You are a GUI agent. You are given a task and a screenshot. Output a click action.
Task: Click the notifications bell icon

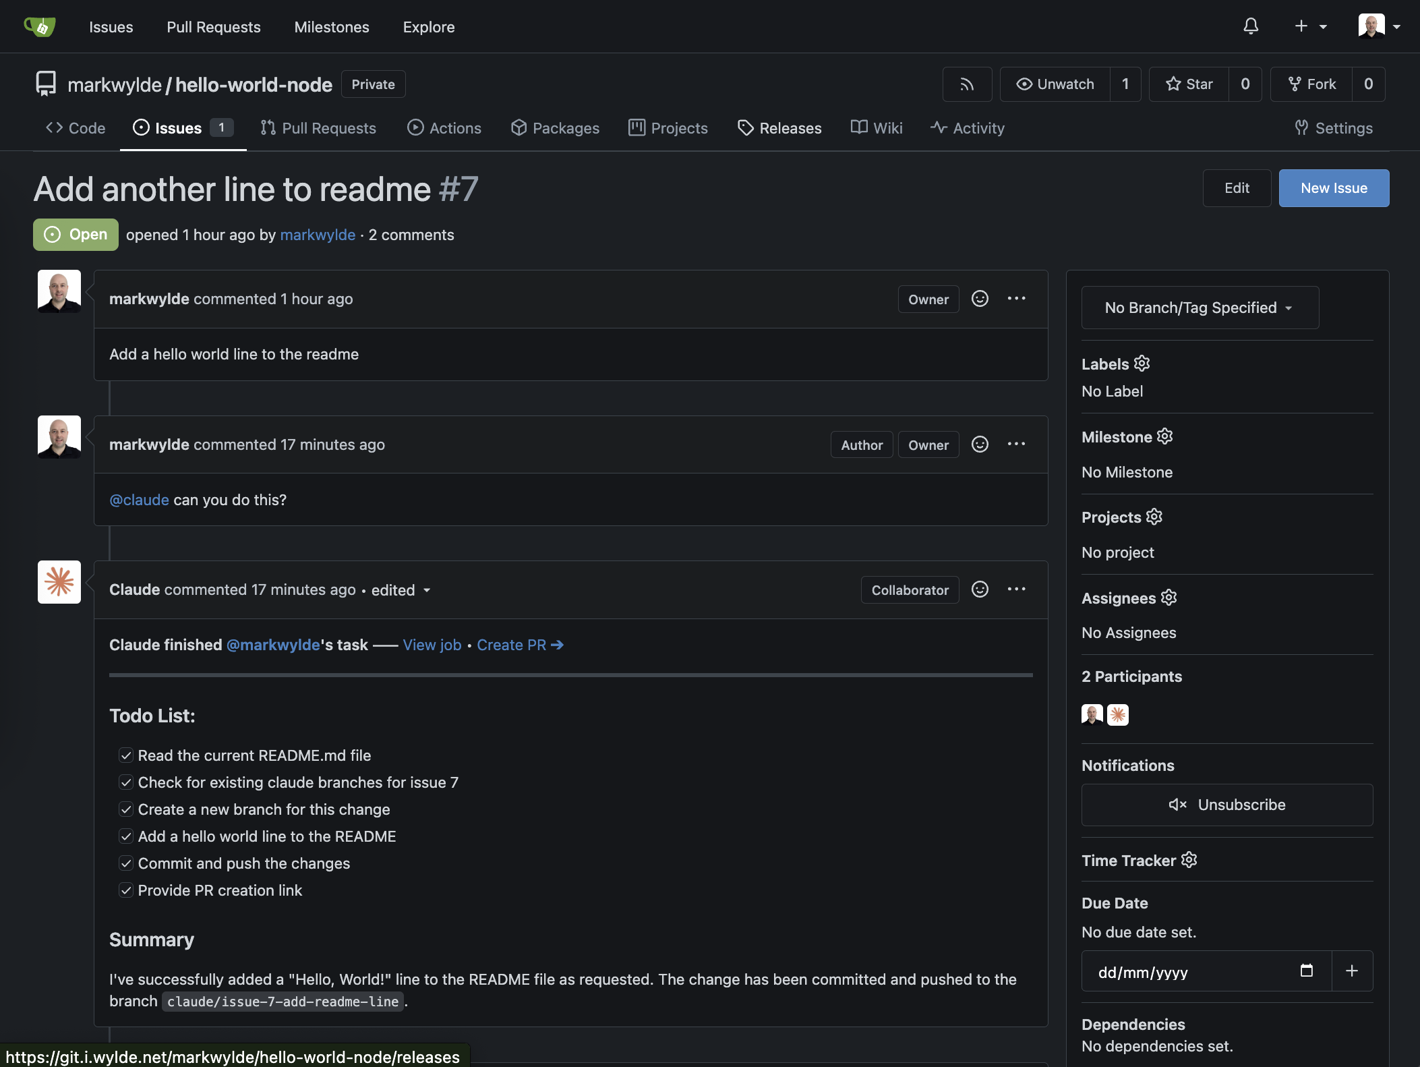[1251, 26]
